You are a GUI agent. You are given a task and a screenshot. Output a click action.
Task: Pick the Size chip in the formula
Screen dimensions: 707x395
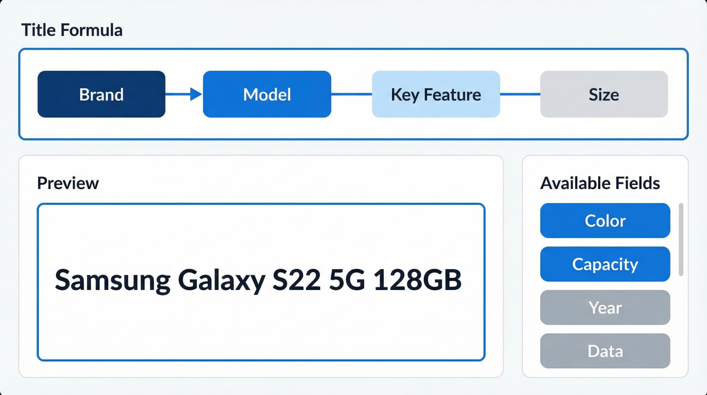pyautogui.click(x=604, y=94)
